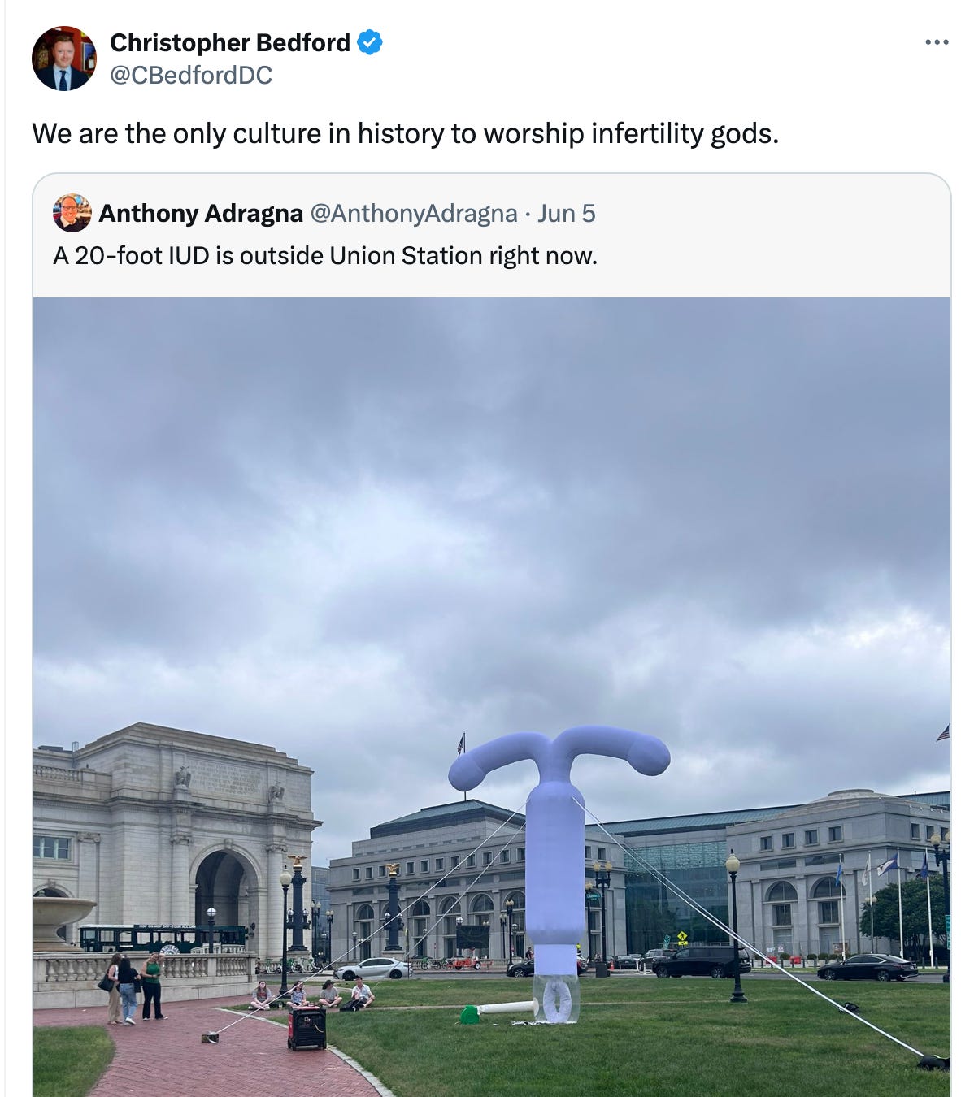Click the white car in the photo
The width and height of the screenshot is (961, 1097).
pos(372,969)
